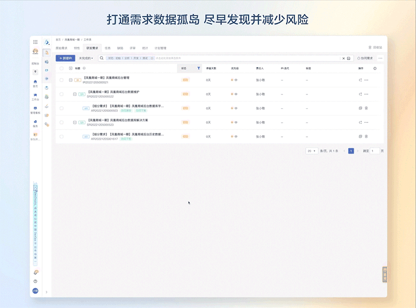Click the more actions icon on 凤凰商城后台管理 row
This screenshot has width=416, height=308.
tap(367, 80)
